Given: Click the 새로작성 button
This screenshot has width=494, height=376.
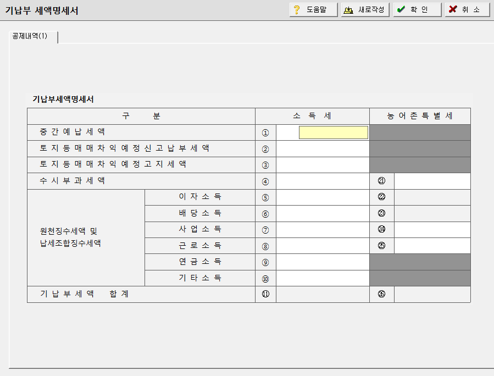Looking at the screenshot, I should click(x=365, y=10).
